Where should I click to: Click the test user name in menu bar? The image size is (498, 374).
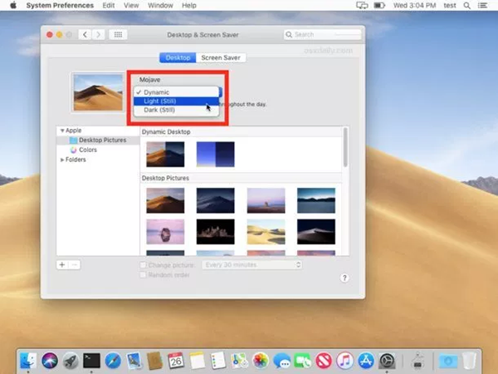click(450, 6)
